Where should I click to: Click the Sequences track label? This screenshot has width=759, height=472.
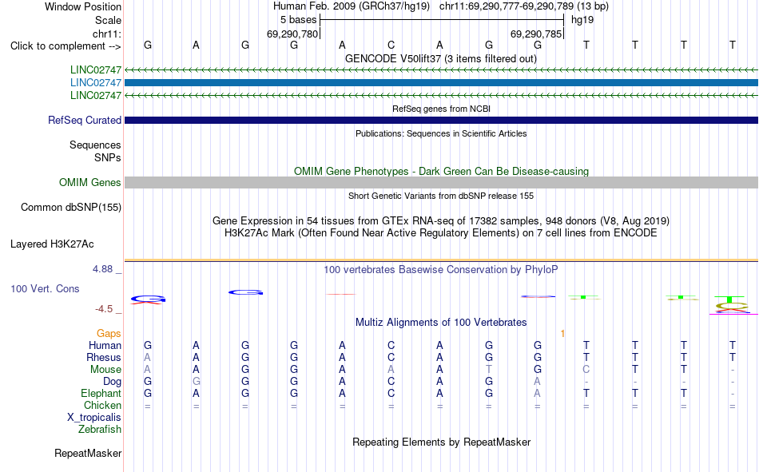[x=95, y=145]
